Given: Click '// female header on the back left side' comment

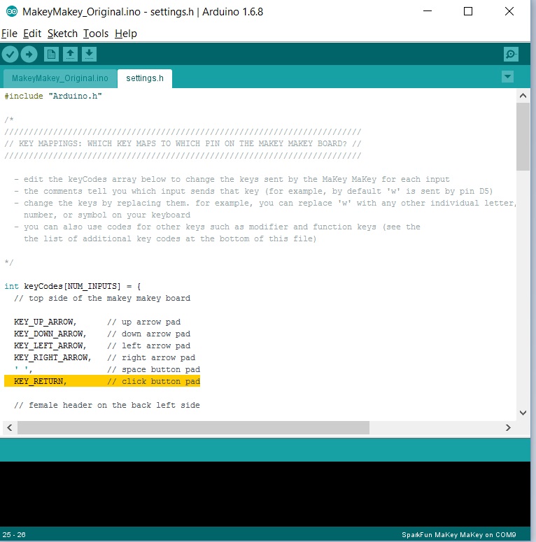Looking at the screenshot, I should [x=107, y=405].
